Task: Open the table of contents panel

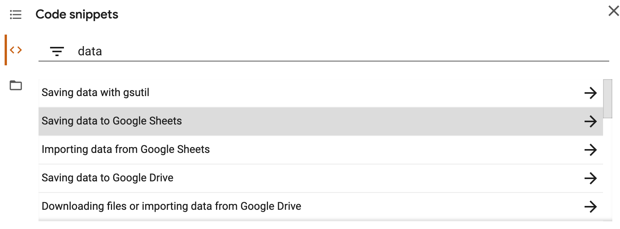Action: tap(16, 14)
